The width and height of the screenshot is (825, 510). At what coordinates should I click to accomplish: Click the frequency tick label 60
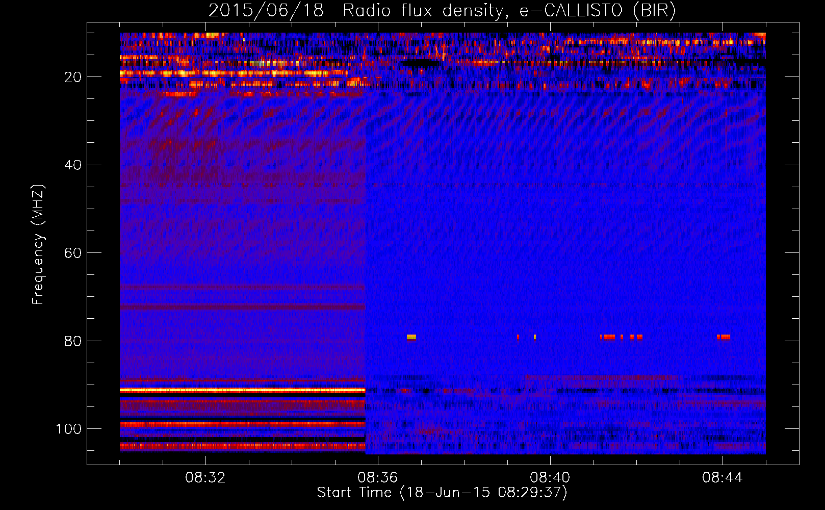(73, 253)
